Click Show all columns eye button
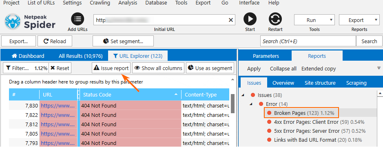This screenshot has height=147, width=383. pyautogui.click(x=158, y=68)
